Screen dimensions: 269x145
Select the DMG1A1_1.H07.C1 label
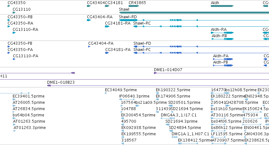(x=190, y=134)
